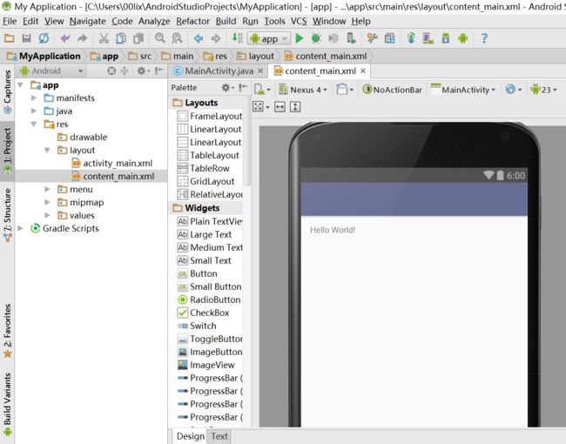Screen dimensions: 566x444
Task: Open the VCS menu
Action: [299, 21]
